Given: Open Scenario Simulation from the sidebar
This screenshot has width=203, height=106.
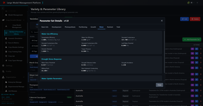Looking at the screenshot, I should (15, 38).
